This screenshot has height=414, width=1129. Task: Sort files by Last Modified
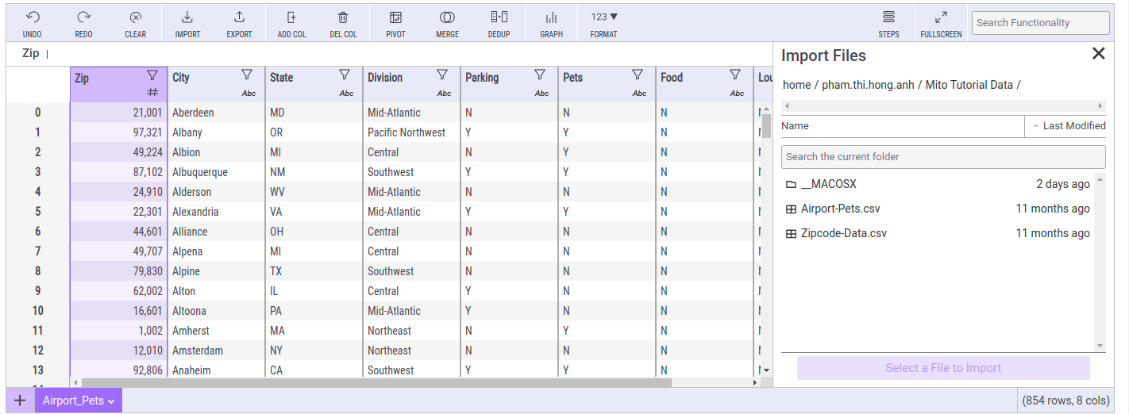click(1069, 126)
